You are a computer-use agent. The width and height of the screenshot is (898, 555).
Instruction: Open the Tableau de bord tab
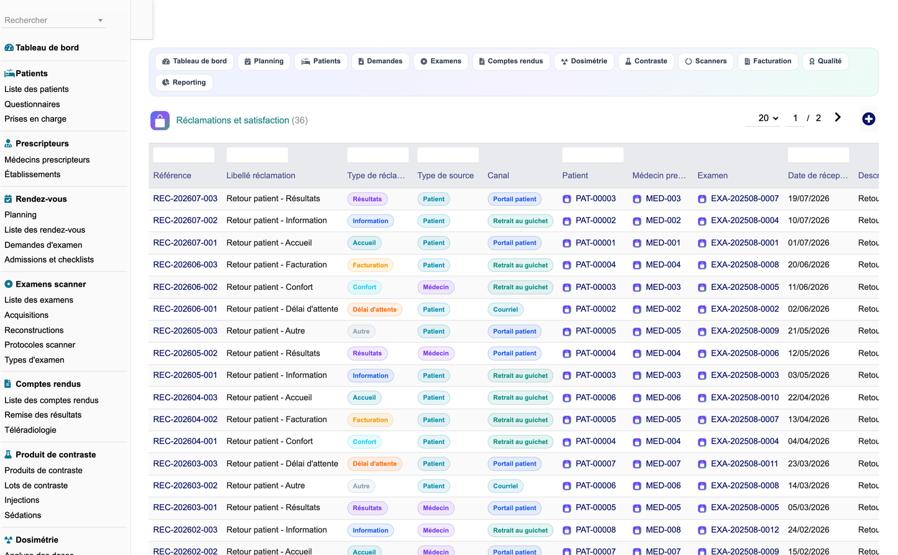pos(195,61)
